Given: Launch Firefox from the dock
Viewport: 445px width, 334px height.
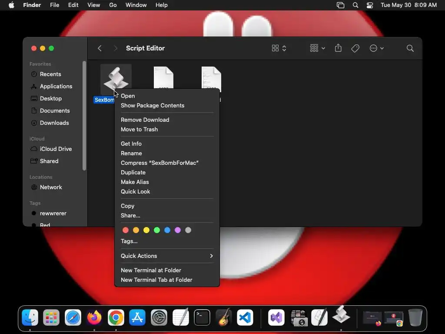Looking at the screenshot, I should coord(94,317).
